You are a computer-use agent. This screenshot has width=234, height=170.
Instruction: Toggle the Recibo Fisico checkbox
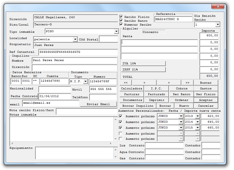121,17
